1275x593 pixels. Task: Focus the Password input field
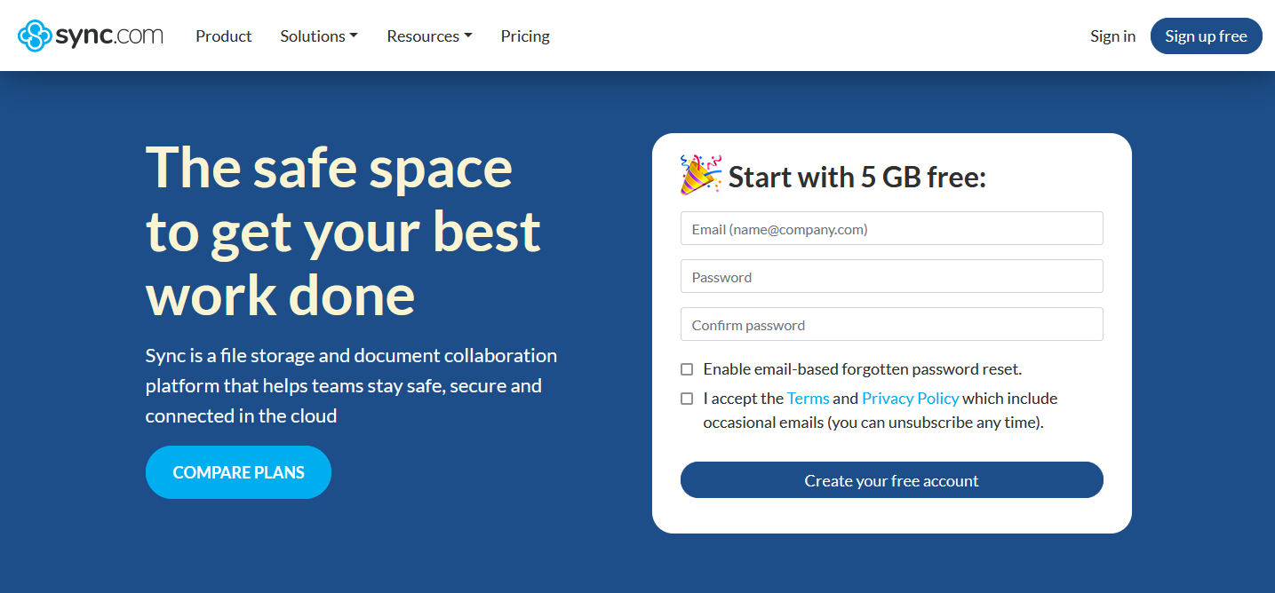tap(891, 276)
